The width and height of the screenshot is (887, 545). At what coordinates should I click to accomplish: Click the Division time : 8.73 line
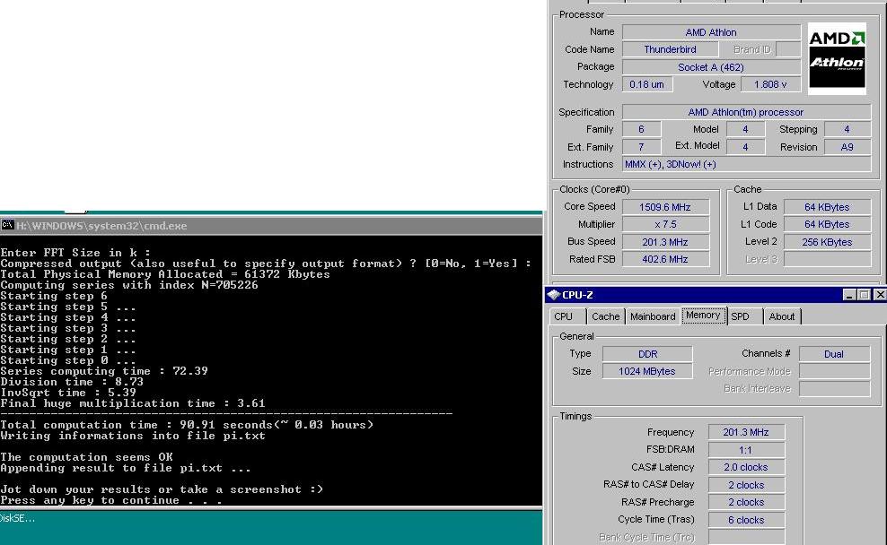[72, 382]
